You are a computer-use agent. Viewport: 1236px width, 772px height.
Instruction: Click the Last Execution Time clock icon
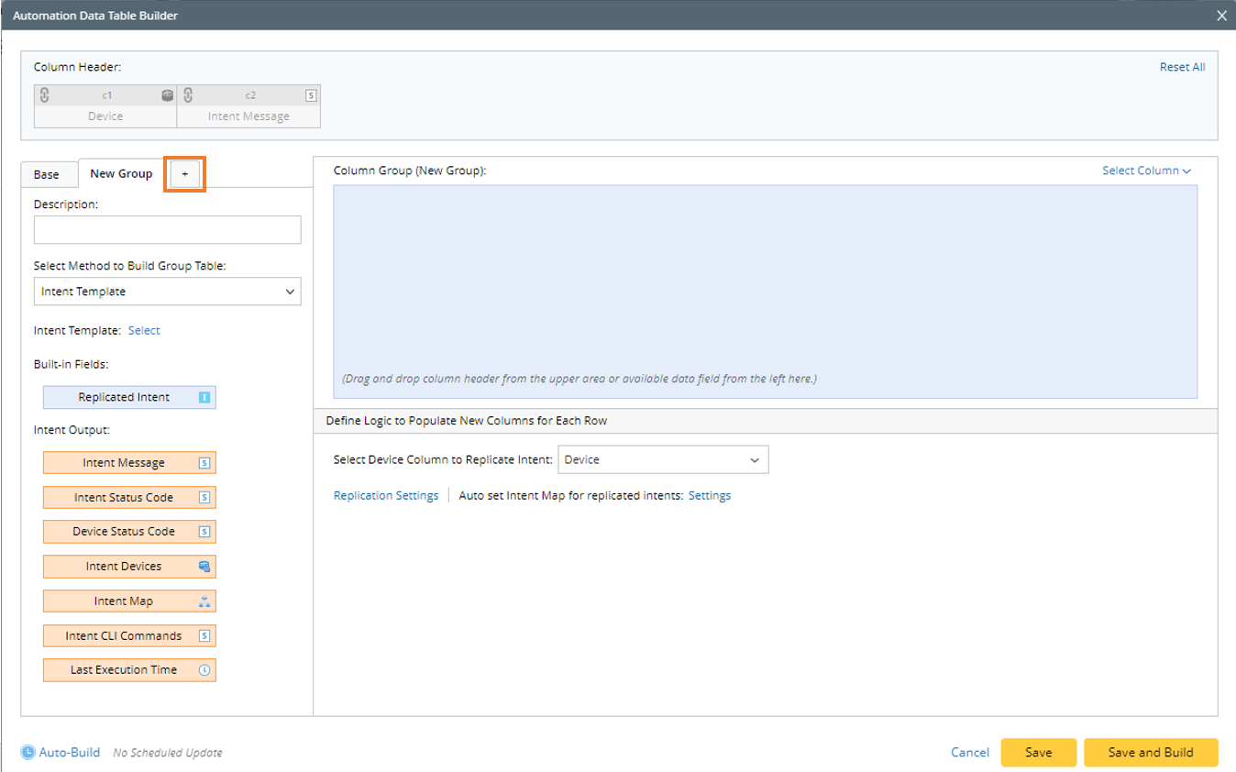pos(204,670)
